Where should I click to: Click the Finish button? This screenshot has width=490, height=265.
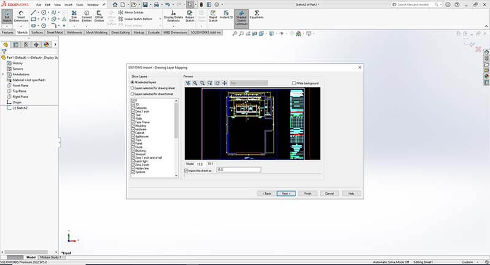click(308, 193)
